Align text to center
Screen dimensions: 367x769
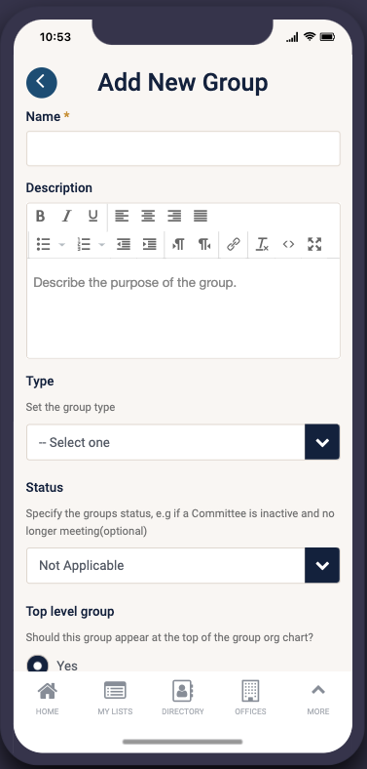(148, 216)
